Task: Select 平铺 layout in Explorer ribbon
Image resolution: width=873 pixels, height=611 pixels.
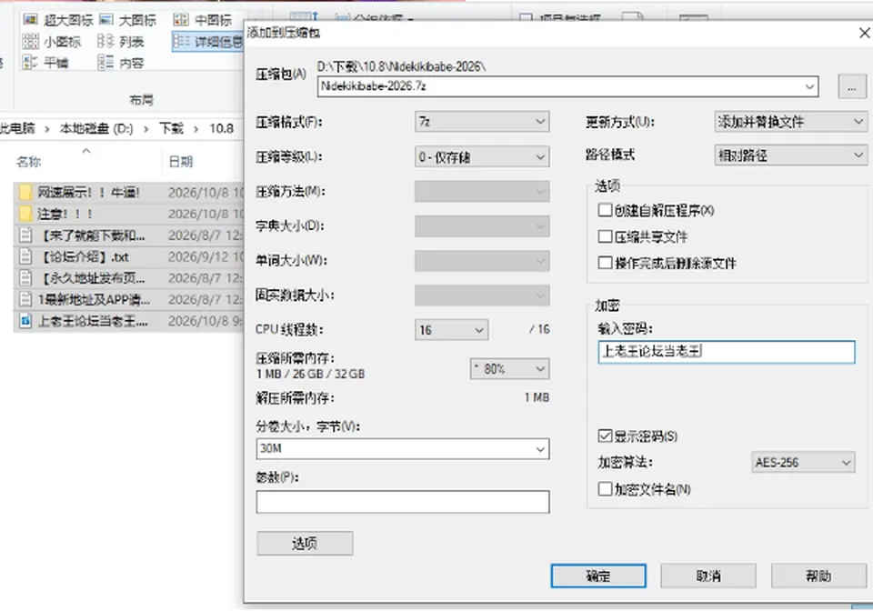Action: coord(45,63)
